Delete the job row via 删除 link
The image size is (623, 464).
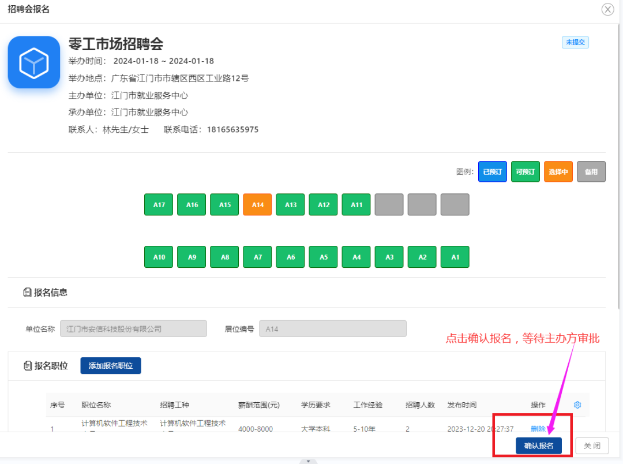pyautogui.click(x=538, y=429)
